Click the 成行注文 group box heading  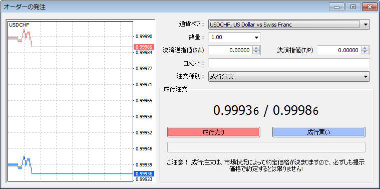pos(175,89)
